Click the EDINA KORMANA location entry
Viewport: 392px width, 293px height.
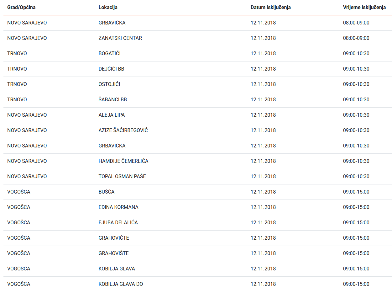coord(118,207)
